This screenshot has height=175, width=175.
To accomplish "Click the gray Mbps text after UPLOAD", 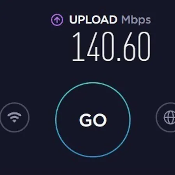I will point(136,20).
